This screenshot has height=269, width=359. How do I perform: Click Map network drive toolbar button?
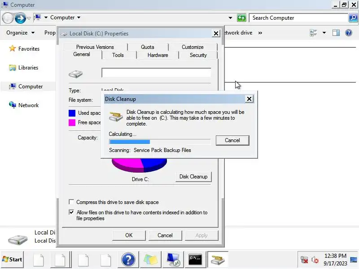(x=238, y=33)
